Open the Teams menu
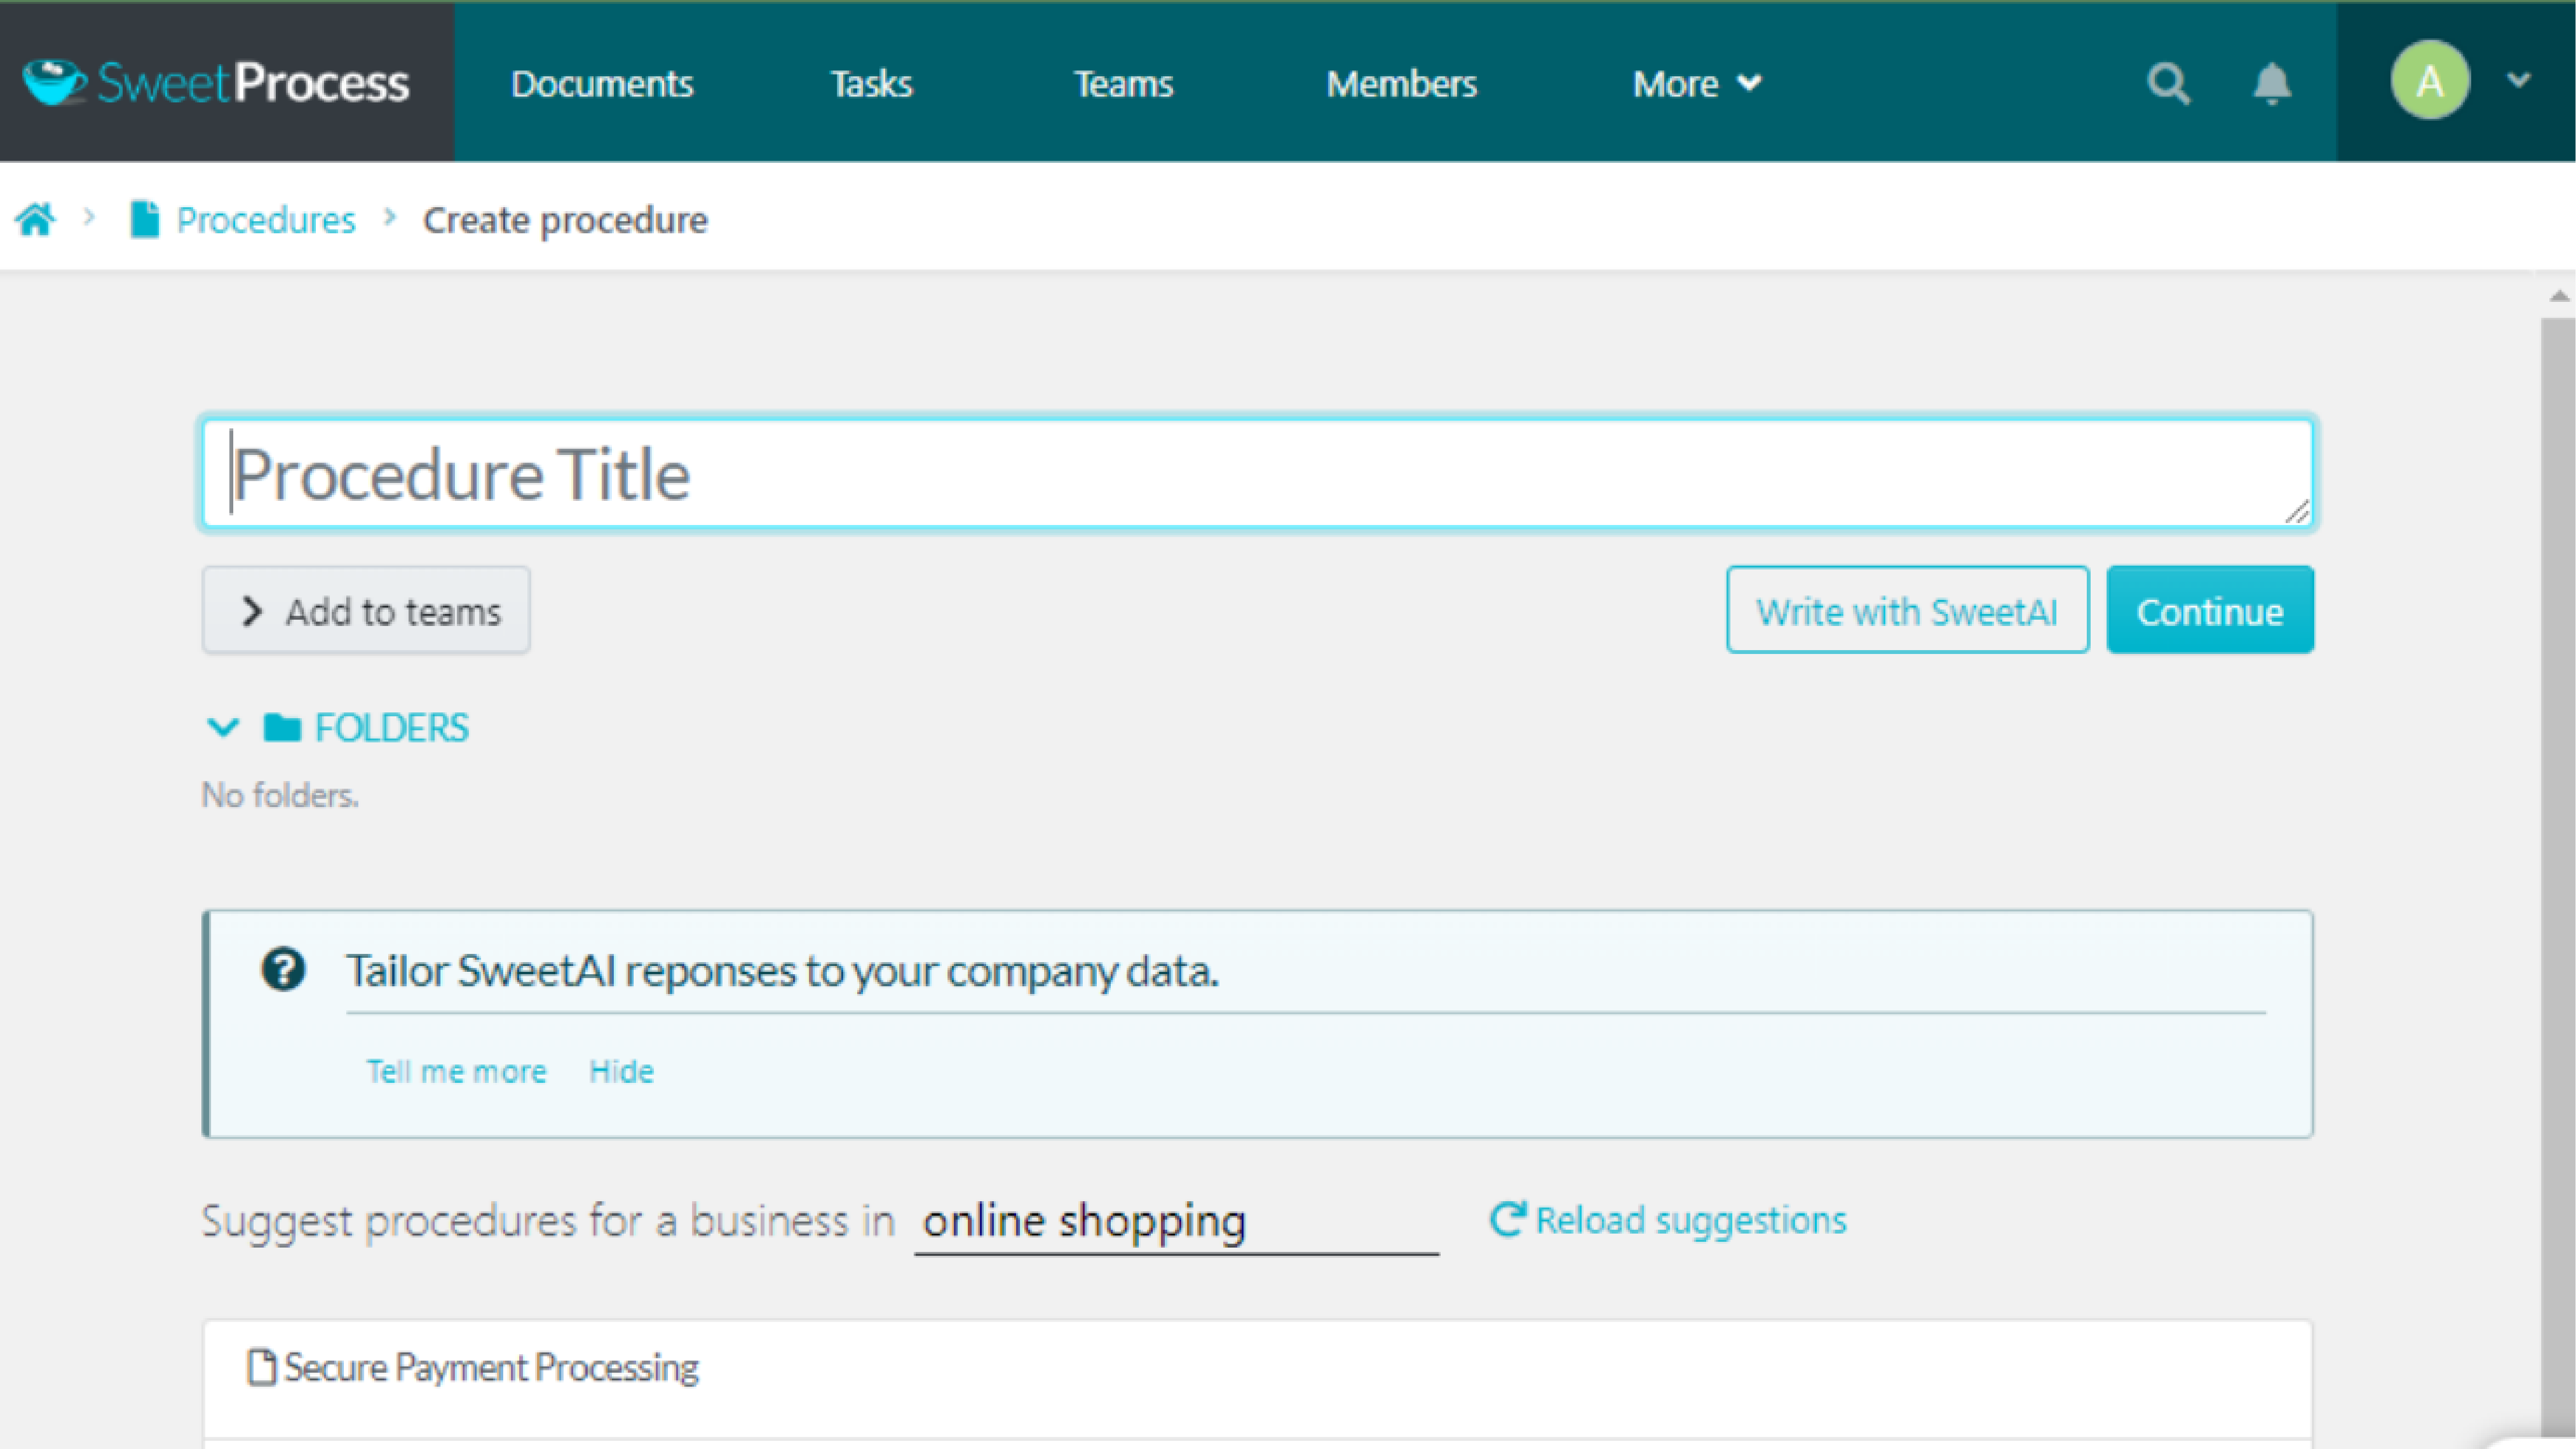 pyautogui.click(x=1123, y=84)
